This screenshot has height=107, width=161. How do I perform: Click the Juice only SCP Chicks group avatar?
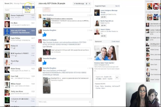pos(7,32)
